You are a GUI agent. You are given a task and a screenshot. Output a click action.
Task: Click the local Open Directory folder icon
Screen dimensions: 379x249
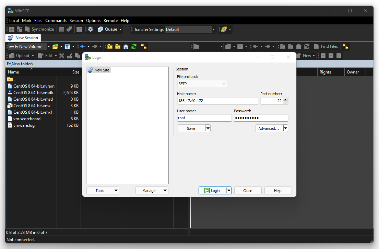(x=55, y=46)
